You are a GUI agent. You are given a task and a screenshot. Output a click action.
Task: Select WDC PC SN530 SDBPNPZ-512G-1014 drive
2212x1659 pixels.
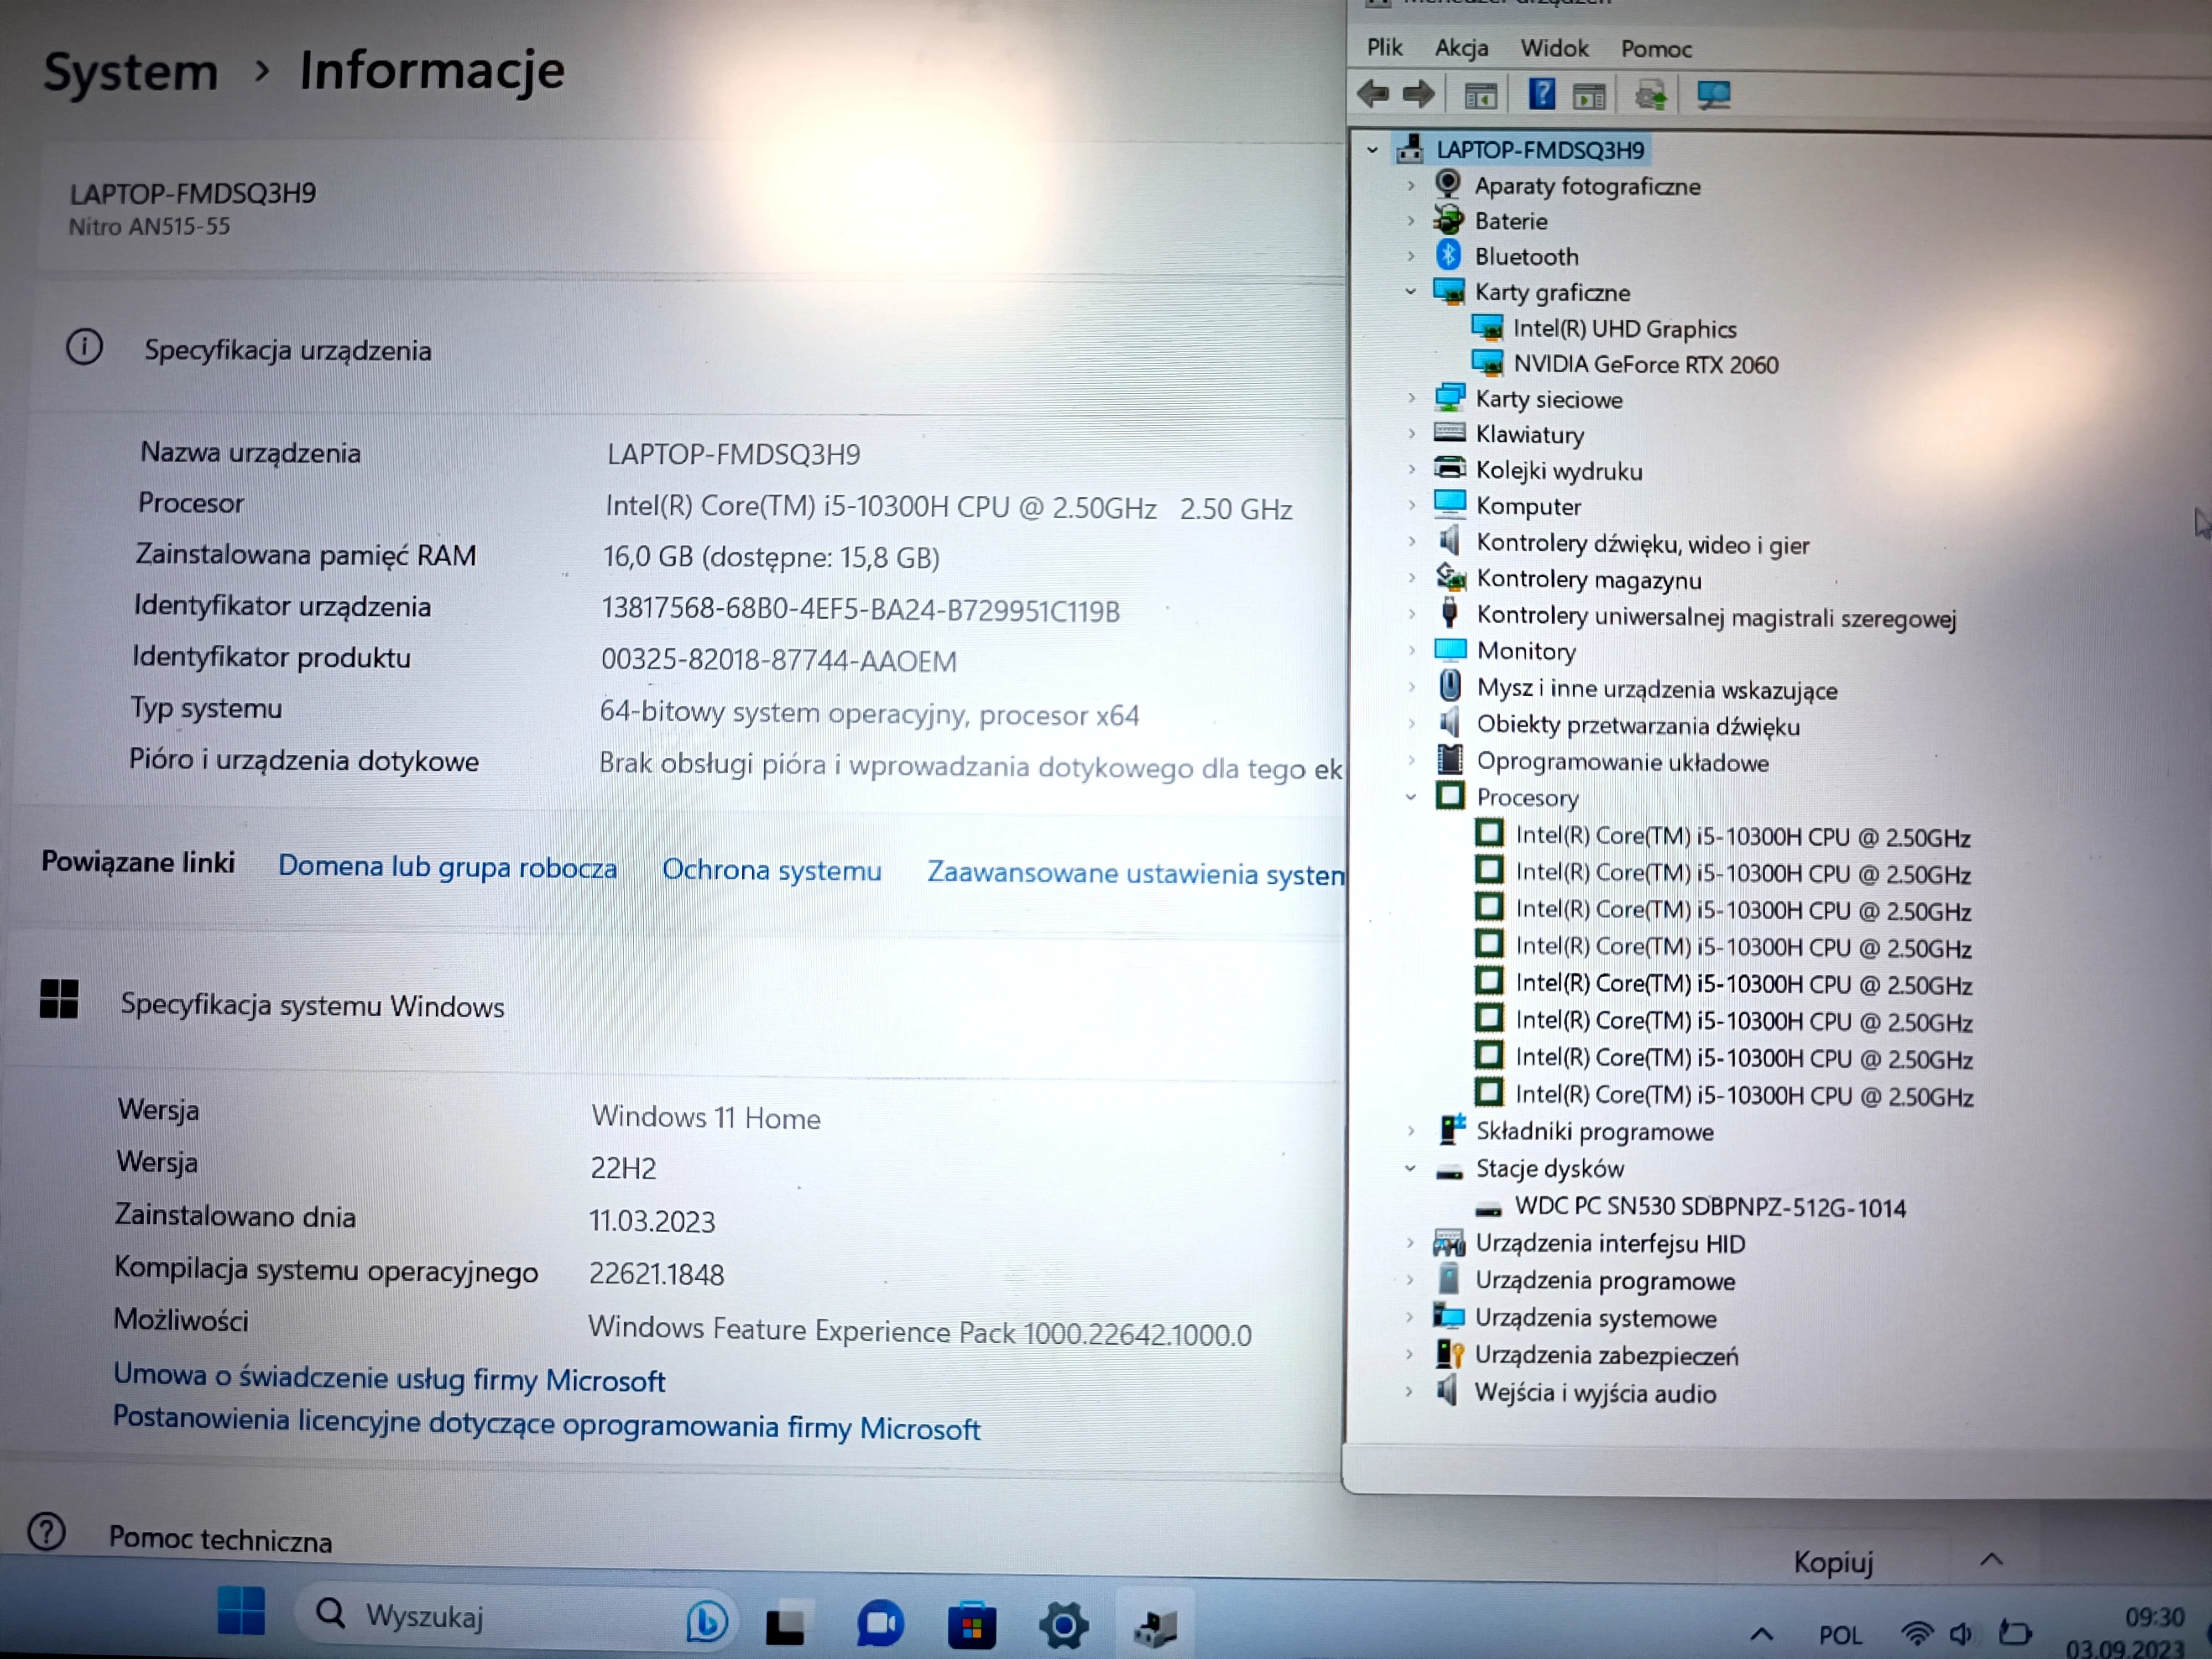pyautogui.click(x=1710, y=1207)
